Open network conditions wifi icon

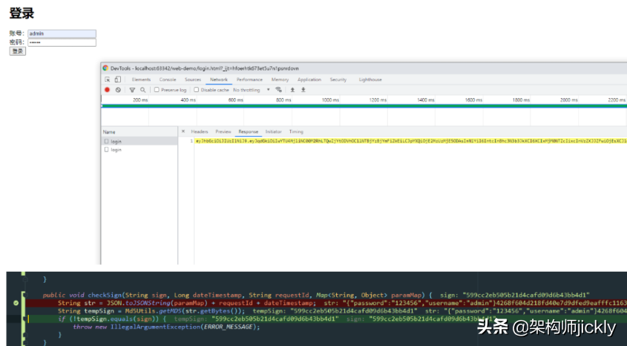279,90
